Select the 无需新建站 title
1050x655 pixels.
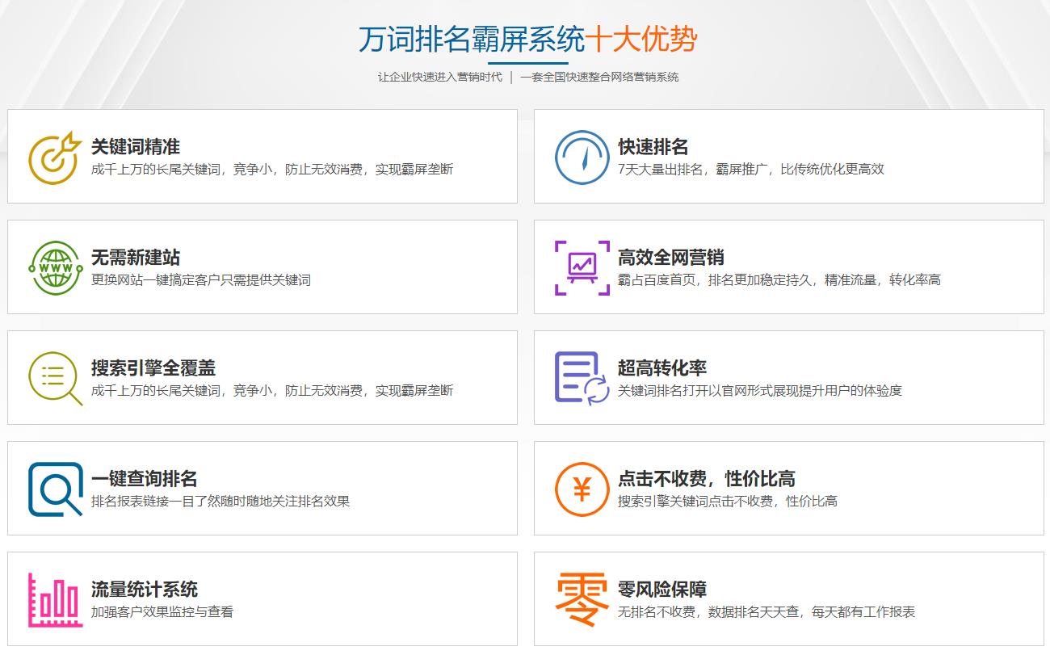pos(135,258)
